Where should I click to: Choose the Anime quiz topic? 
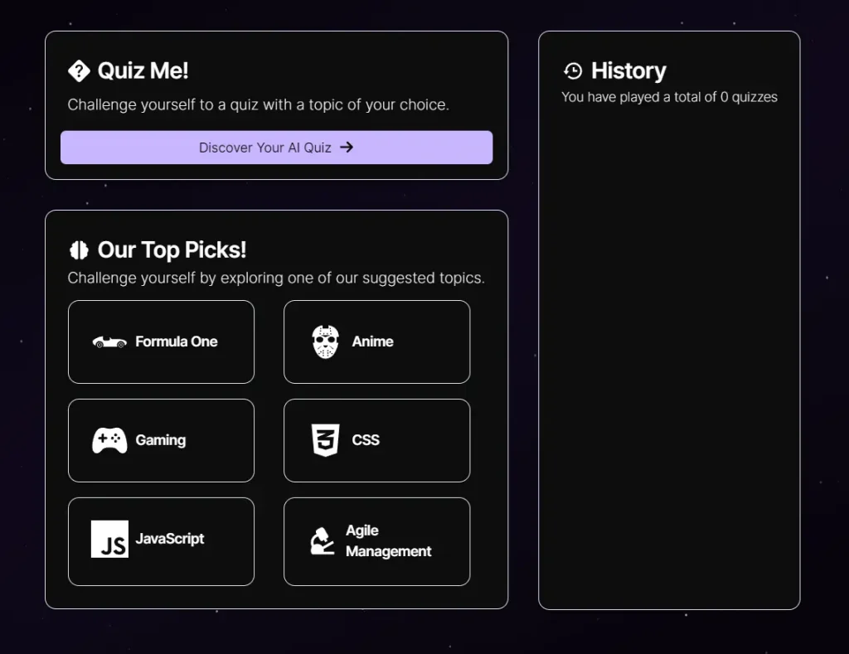click(x=376, y=342)
